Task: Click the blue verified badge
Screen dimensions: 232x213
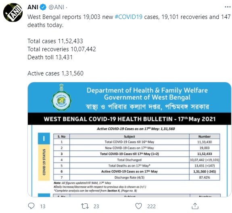Action: (x=43, y=7)
